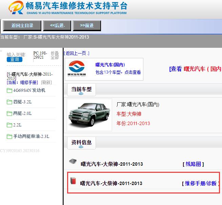222x205 pixels.
Task: Click the 返回上一页 link
Action: pyautogui.click(x=77, y=53)
